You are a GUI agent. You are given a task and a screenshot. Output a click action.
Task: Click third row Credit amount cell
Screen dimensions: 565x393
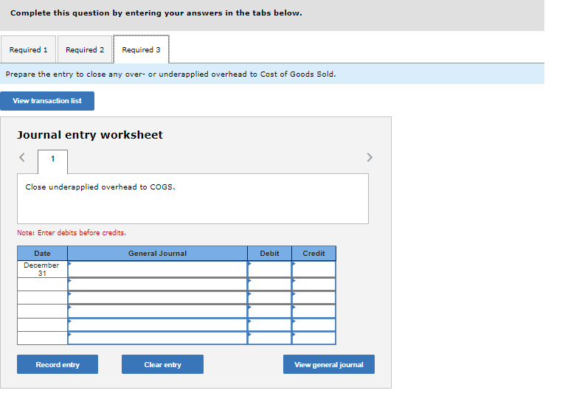click(314, 298)
